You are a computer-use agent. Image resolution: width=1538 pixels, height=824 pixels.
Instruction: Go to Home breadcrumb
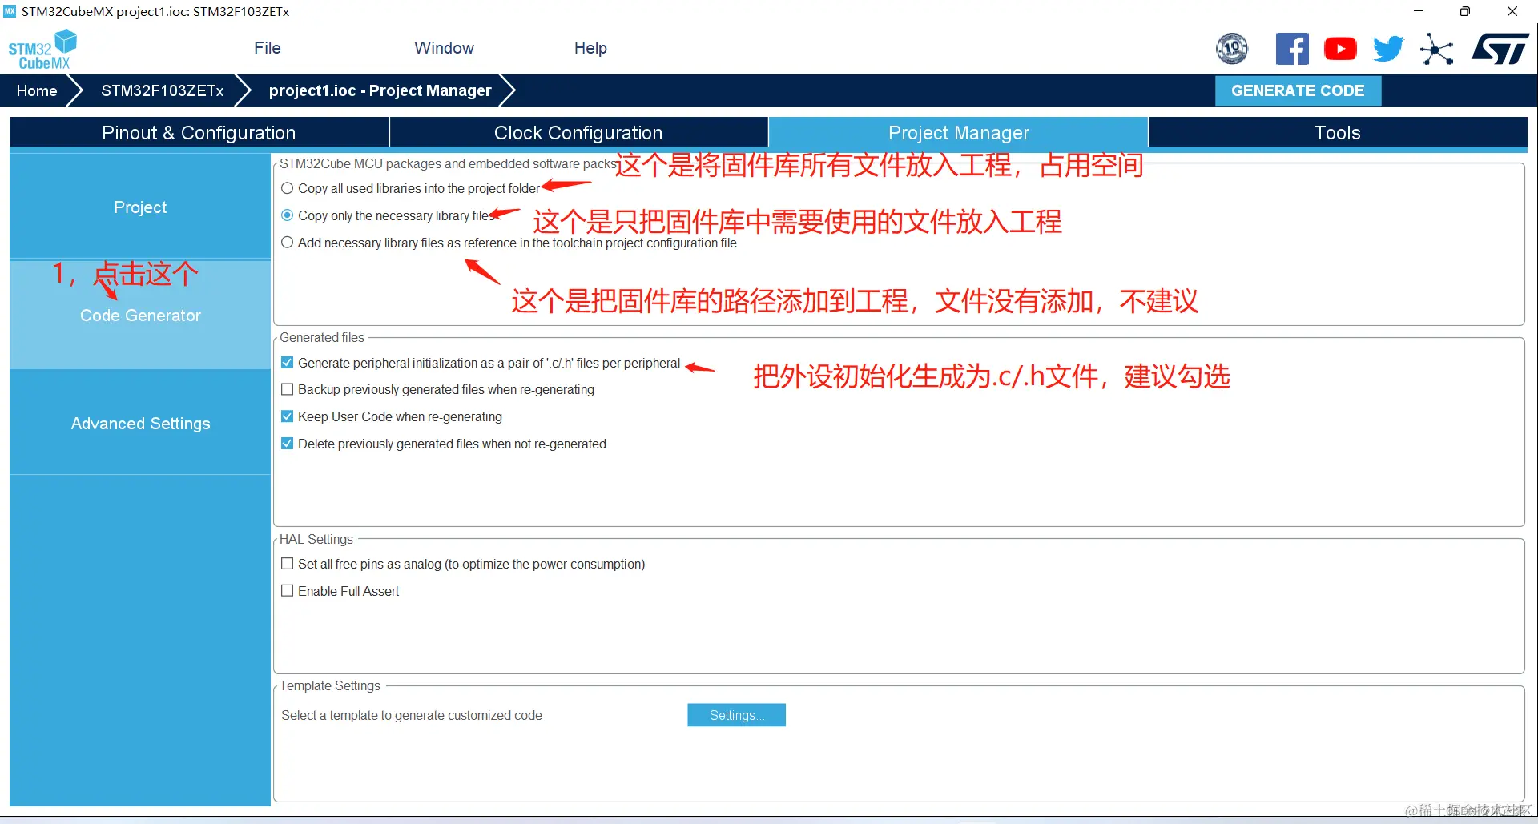click(37, 90)
